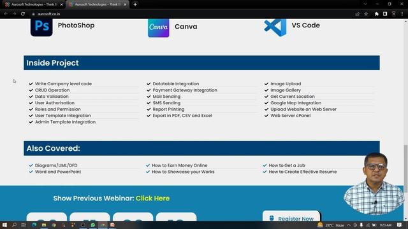
Task: Click the 'SMS Sending' list item
Action: click(166, 103)
